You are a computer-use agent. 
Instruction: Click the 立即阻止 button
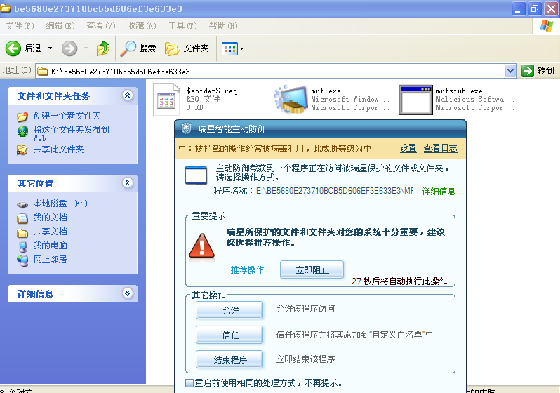pos(312,269)
